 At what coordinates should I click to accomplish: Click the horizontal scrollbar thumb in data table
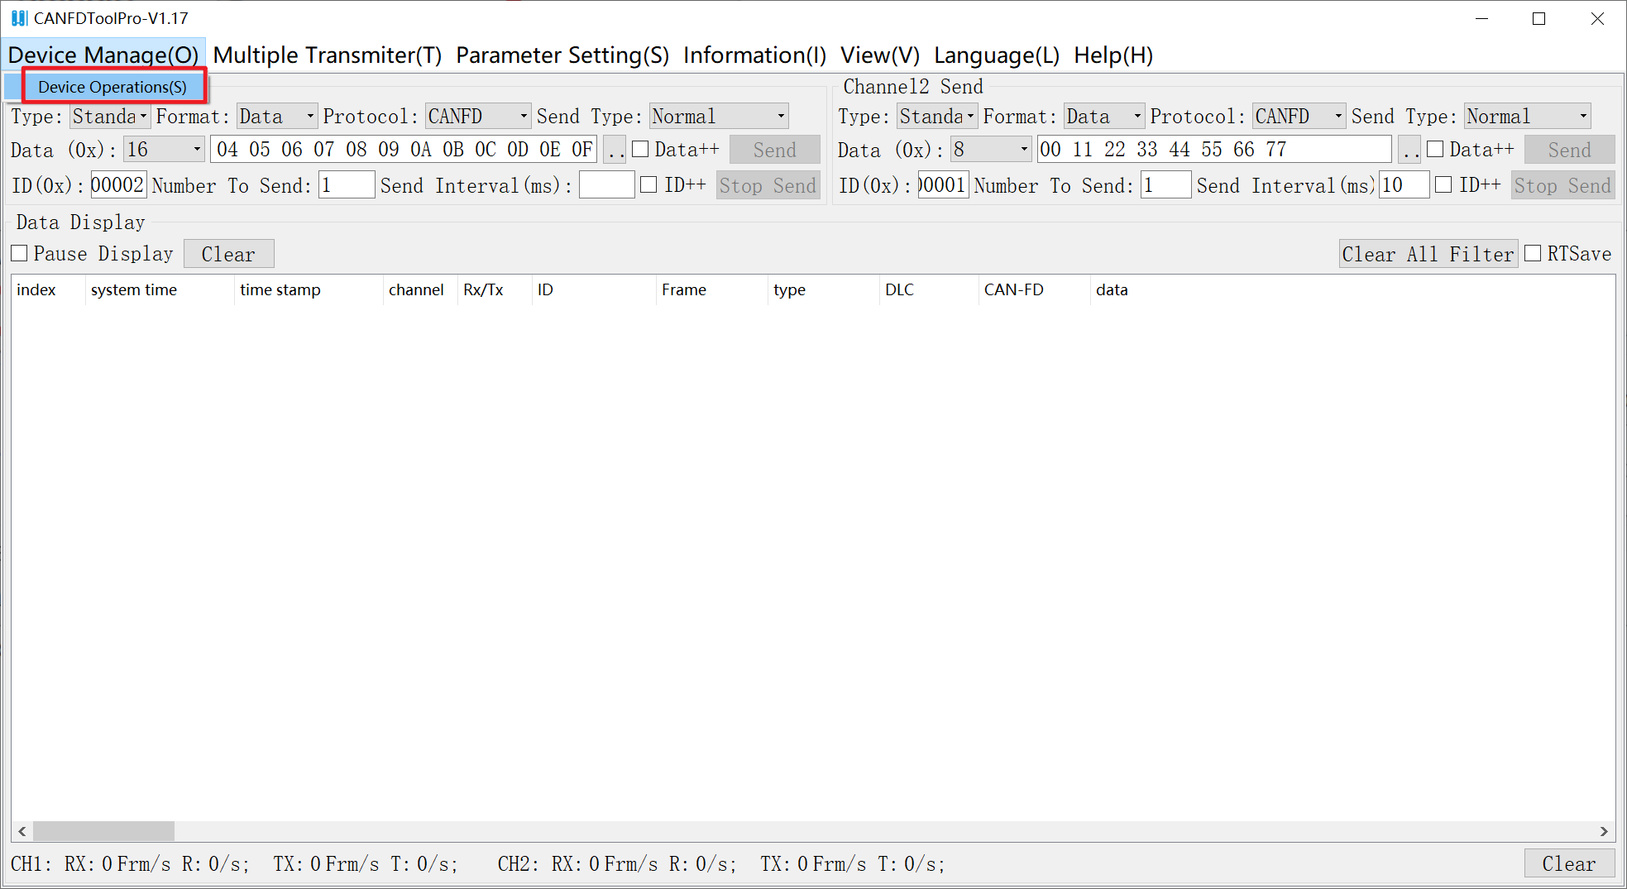pyautogui.click(x=103, y=831)
